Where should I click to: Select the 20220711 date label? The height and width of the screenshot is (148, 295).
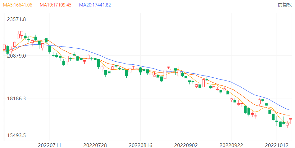pos(50,145)
